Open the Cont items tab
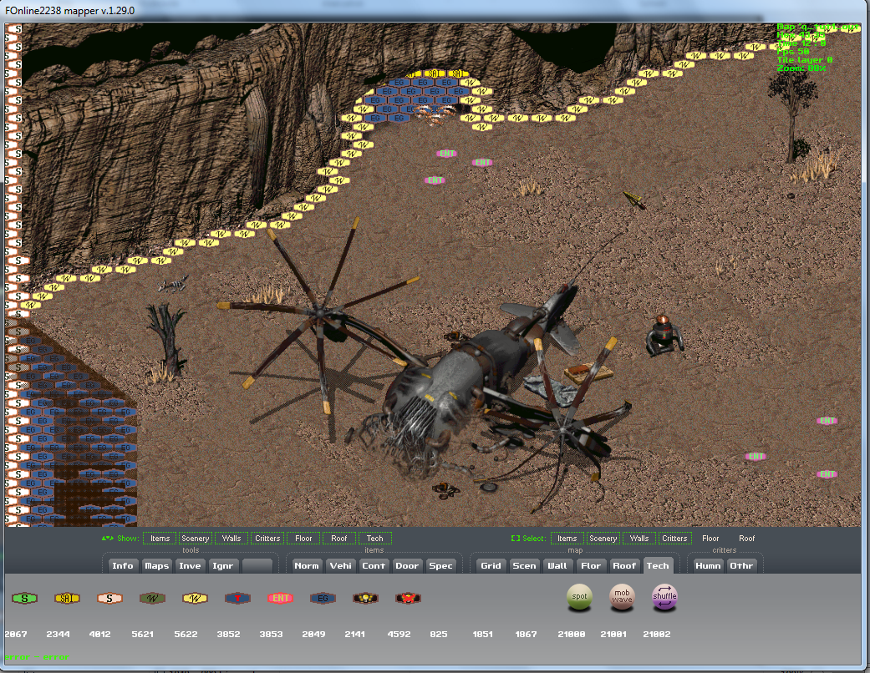Viewport: 870px width, 673px height. coord(374,565)
